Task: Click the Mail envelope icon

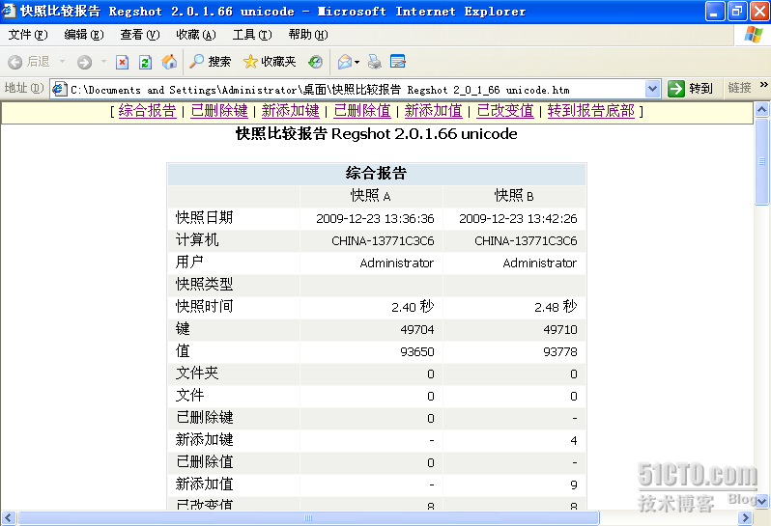Action: pyautogui.click(x=345, y=62)
